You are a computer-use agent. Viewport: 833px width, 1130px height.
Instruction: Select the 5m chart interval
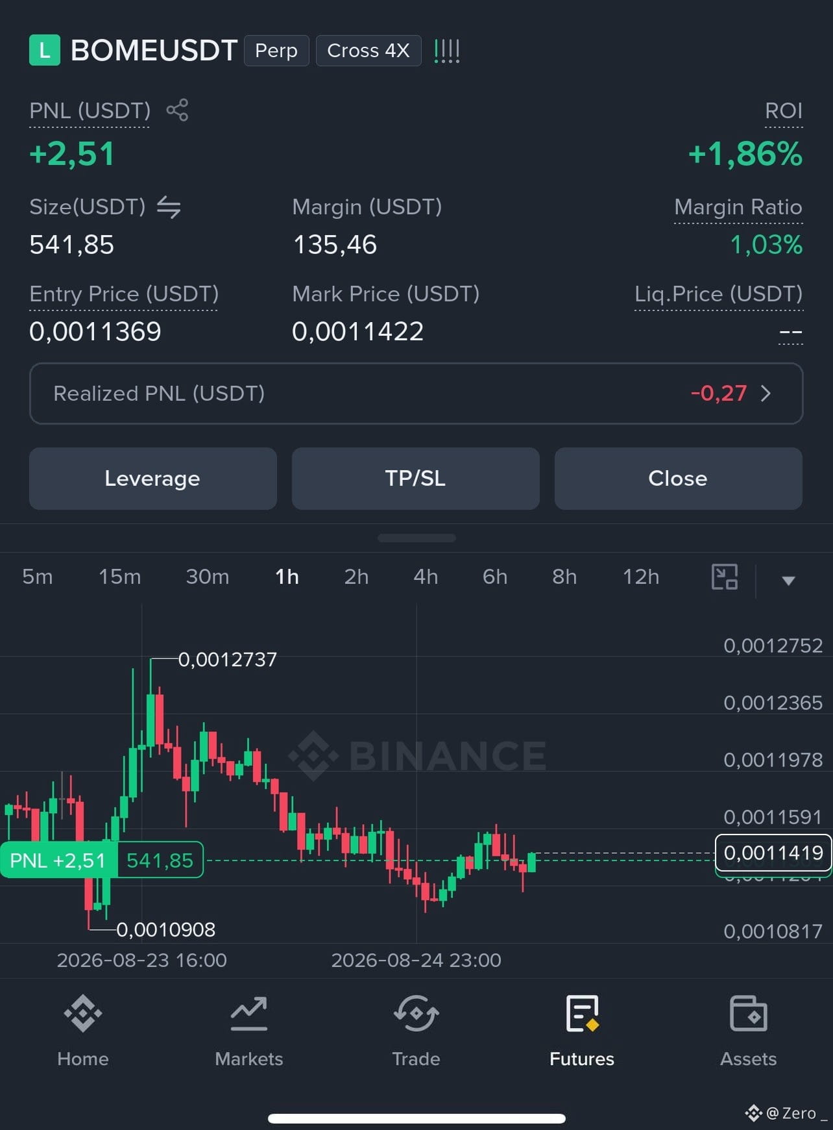coord(38,577)
